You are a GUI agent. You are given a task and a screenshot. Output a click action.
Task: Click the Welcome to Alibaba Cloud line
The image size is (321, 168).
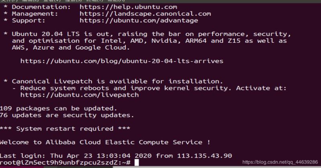[105, 142]
